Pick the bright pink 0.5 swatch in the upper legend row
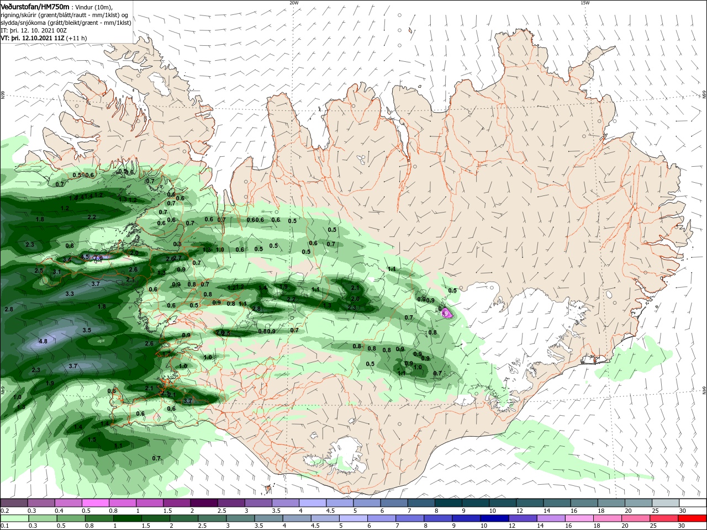The height and width of the screenshot is (530, 707). pyautogui.click(x=96, y=503)
